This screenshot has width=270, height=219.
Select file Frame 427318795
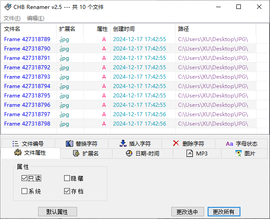point(27,96)
